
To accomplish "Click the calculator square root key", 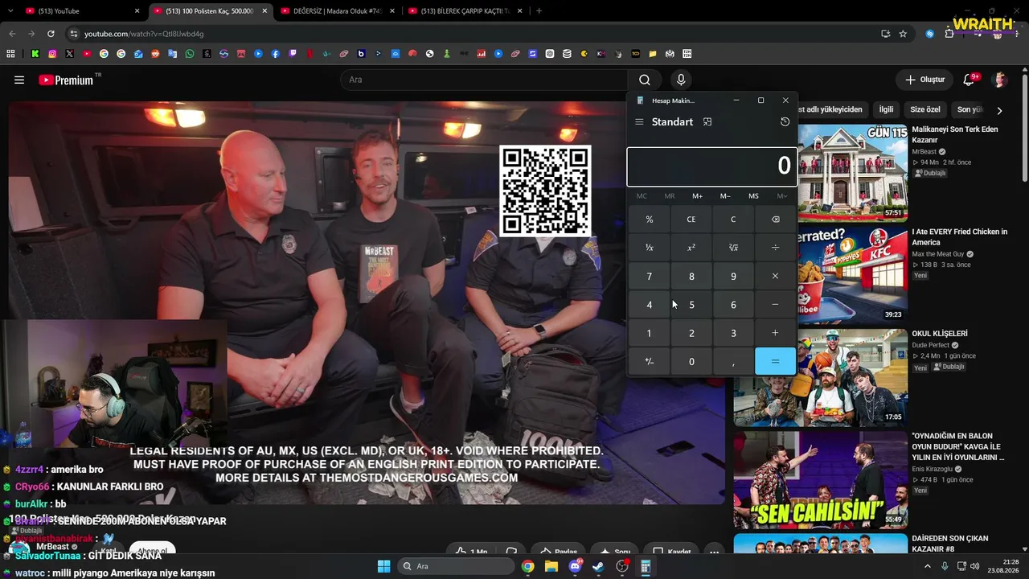I will click(733, 248).
